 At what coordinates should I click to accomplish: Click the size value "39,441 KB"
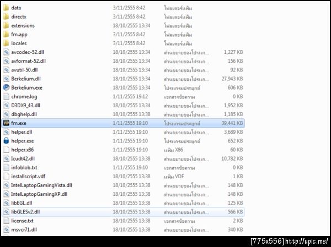click(232, 123)
